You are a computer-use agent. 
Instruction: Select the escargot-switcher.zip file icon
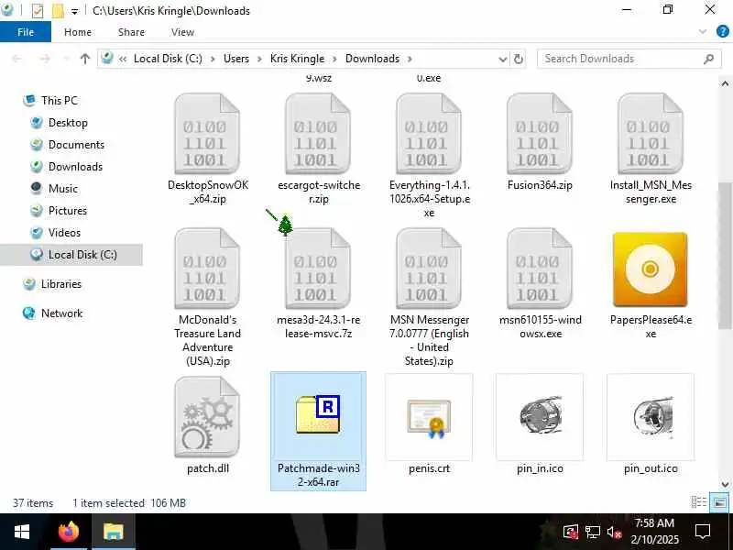coord(318,134)
